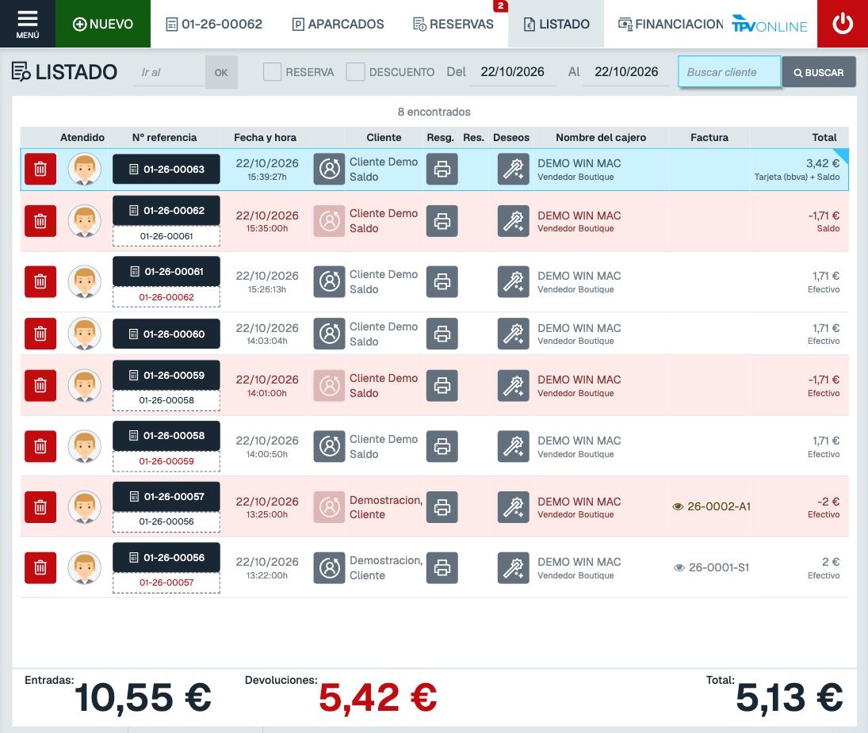868x733 pixels.
Task: Open wishes wand for the 13:25:00h ticket
Action: click(513, 506)
